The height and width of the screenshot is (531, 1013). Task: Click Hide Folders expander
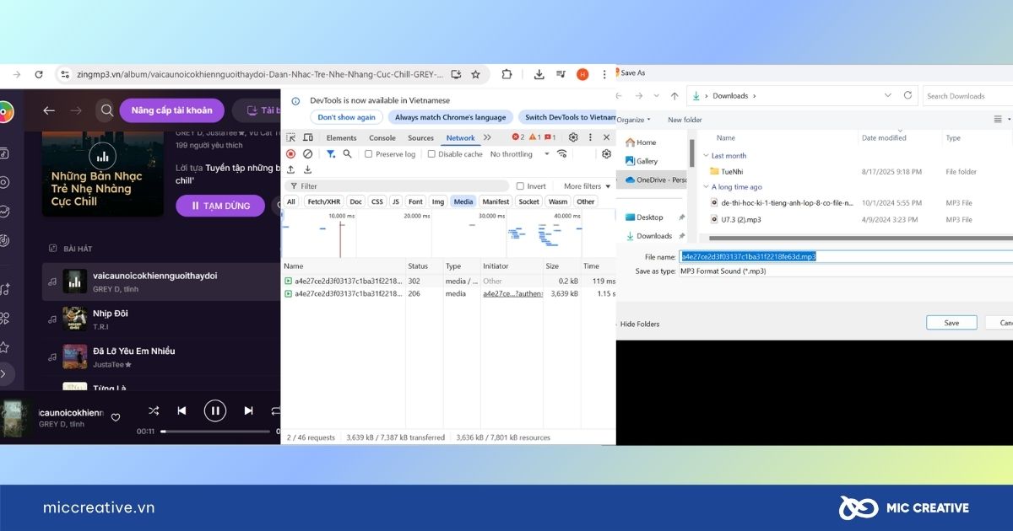click(640, 324)
